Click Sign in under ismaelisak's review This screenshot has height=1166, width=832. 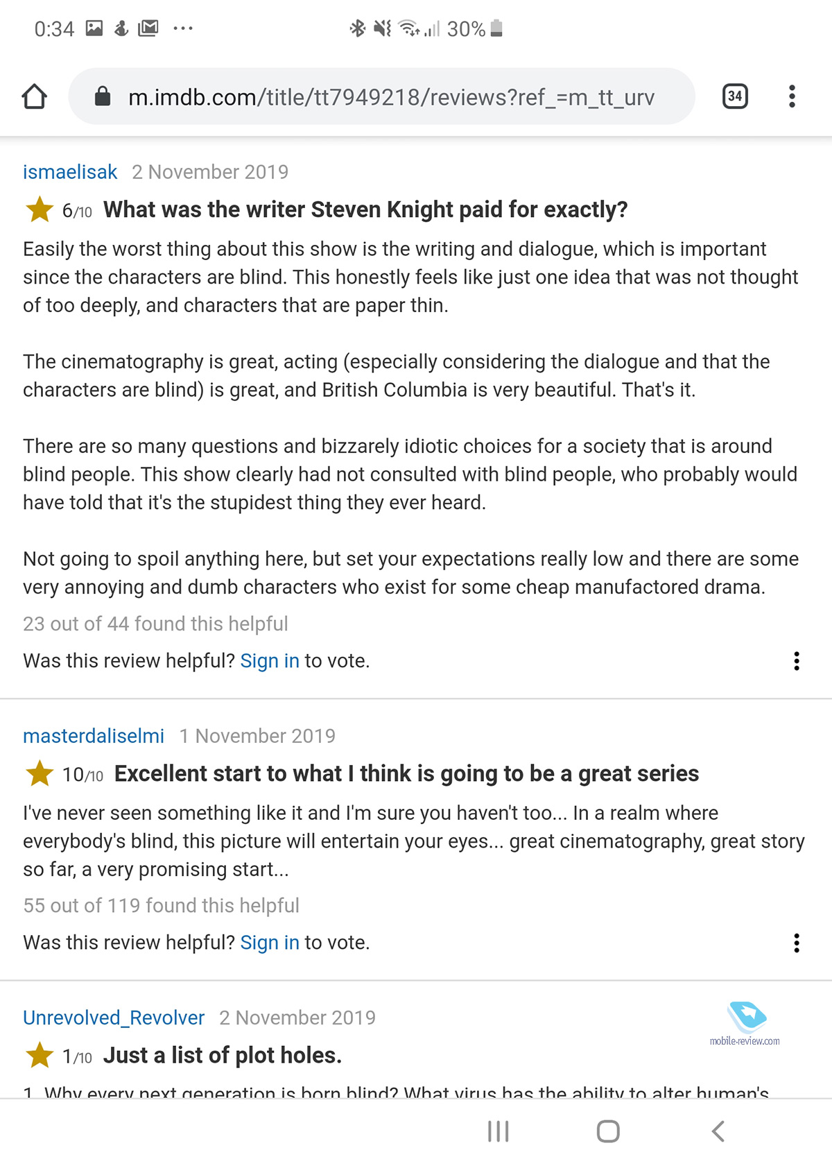[270, 661]
